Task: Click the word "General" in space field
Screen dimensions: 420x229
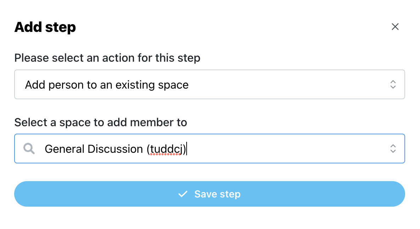Action: pos(64,149)
